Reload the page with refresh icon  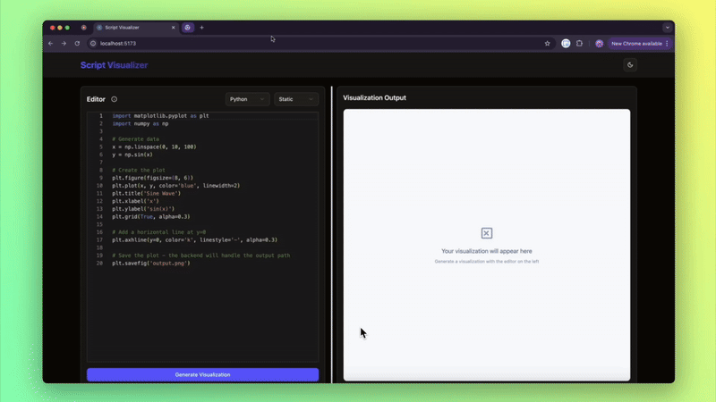point(77,43)
